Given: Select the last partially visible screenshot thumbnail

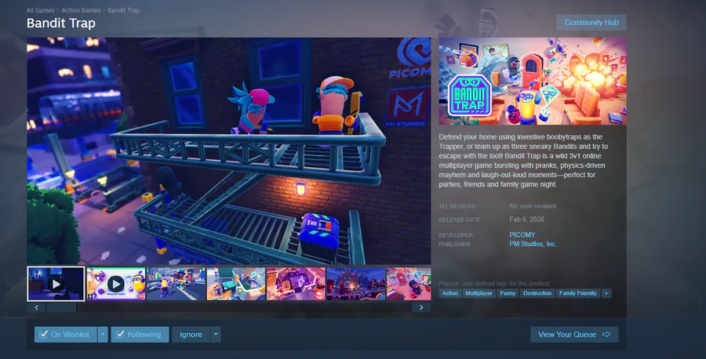Looking at the screenshot, I should point(409,284).
